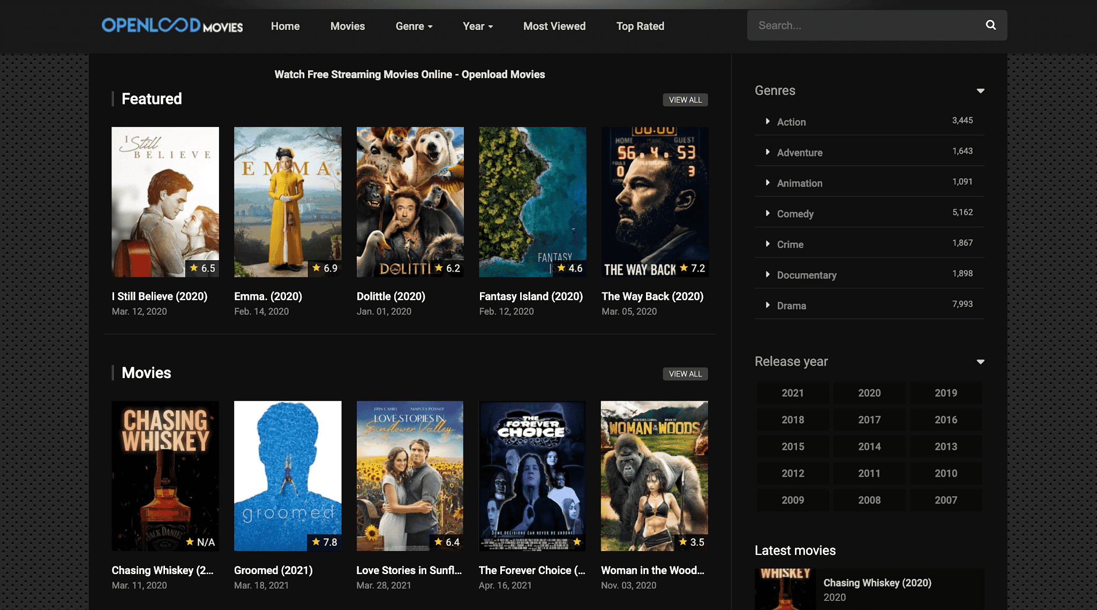Select release year 2019
Screen dimensions: 1097x610
pos(945,393)
